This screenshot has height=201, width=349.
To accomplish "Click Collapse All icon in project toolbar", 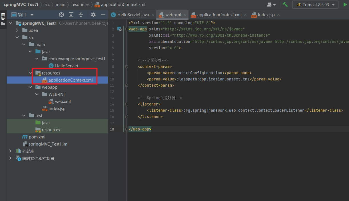I will point(81,15).
